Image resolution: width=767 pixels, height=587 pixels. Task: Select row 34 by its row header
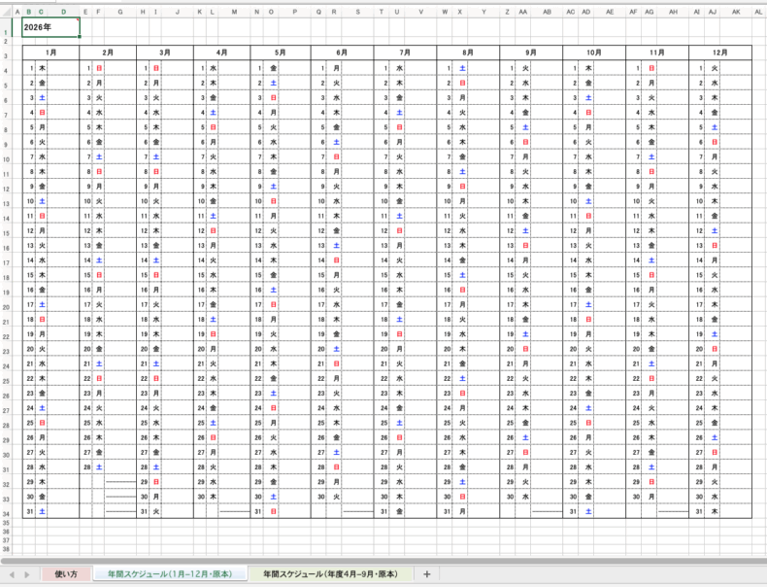pyautogui.click(x=6, y=511)
